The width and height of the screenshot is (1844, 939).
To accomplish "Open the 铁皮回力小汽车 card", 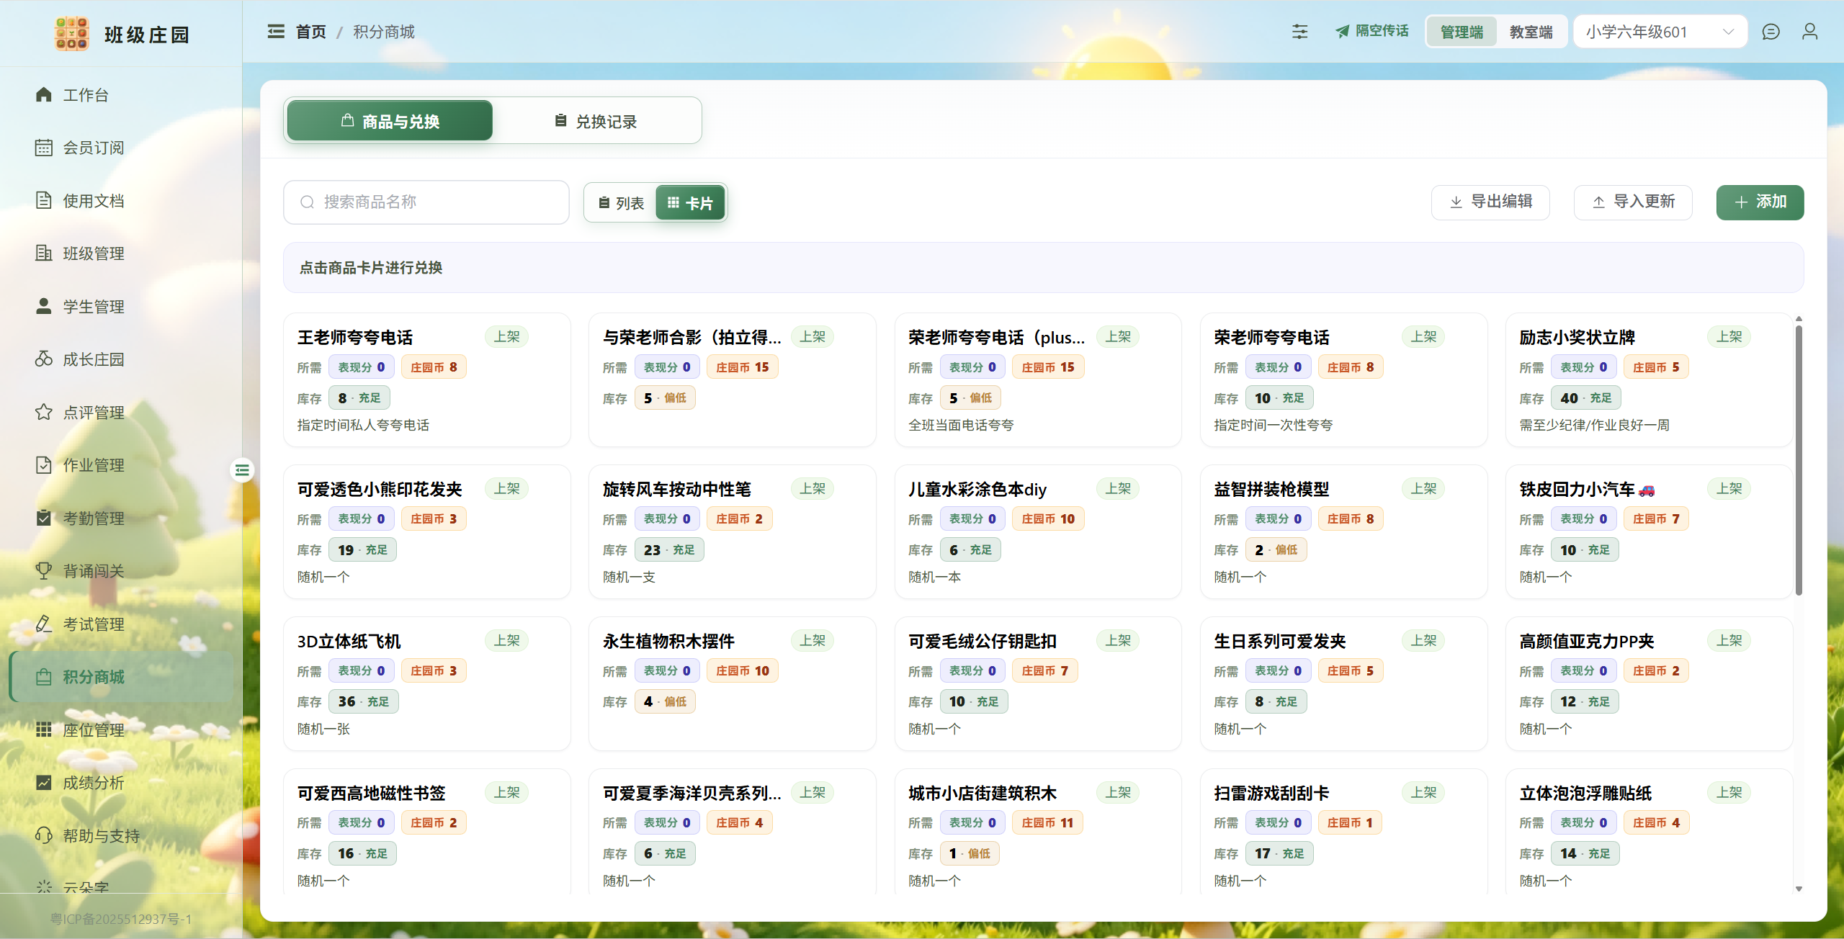I will [x=1649, y=531].
